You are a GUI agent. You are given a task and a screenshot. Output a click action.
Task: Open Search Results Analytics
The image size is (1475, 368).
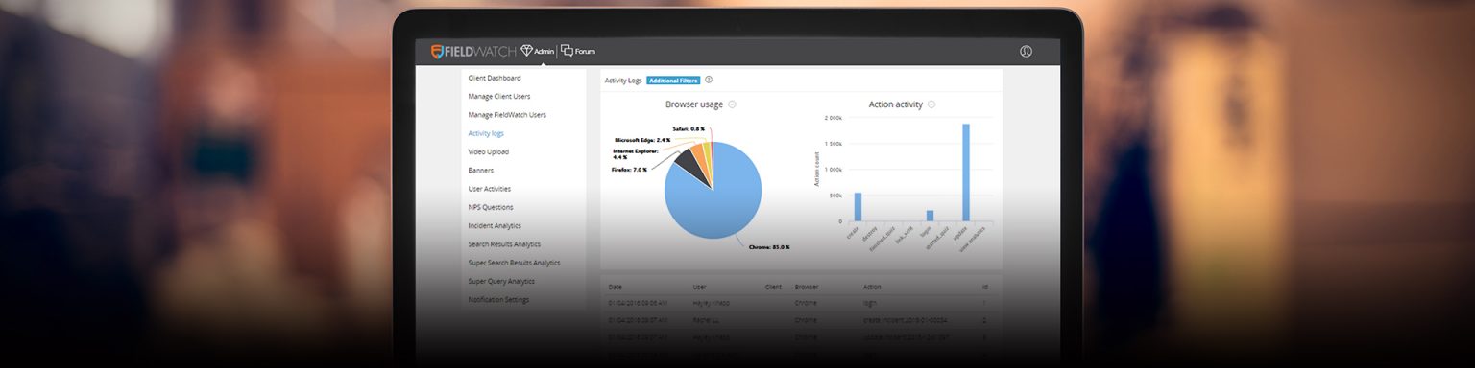pyautogui.click(x=504, y=244)
